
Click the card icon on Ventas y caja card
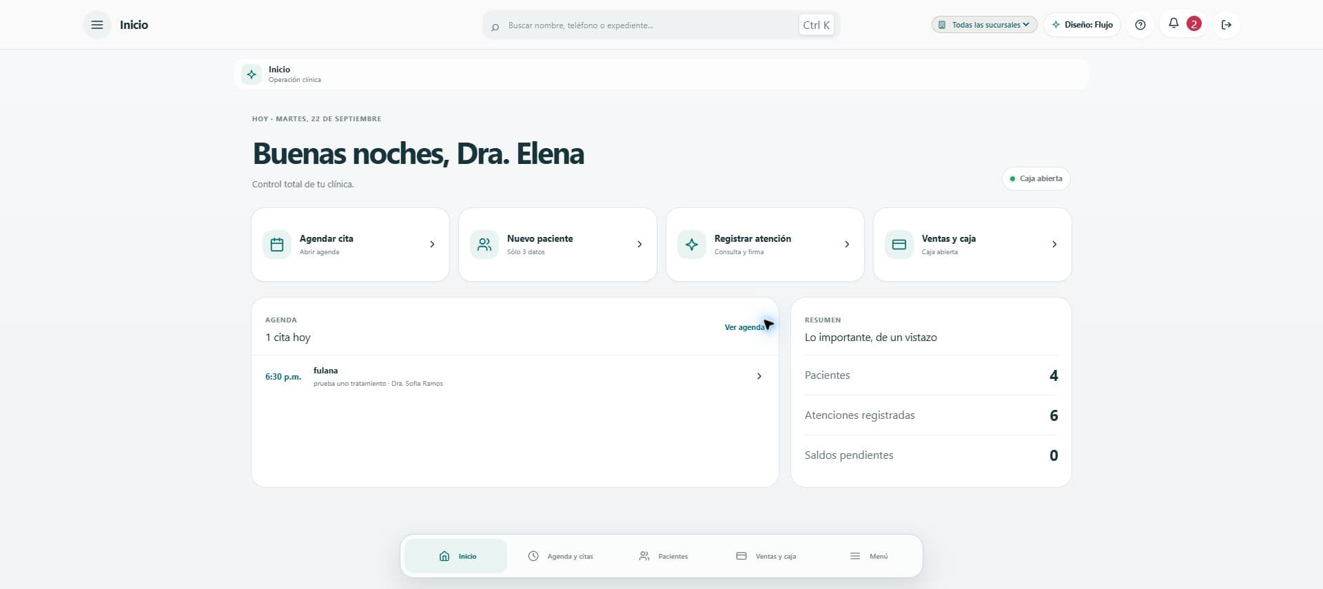tap(899, 245)
